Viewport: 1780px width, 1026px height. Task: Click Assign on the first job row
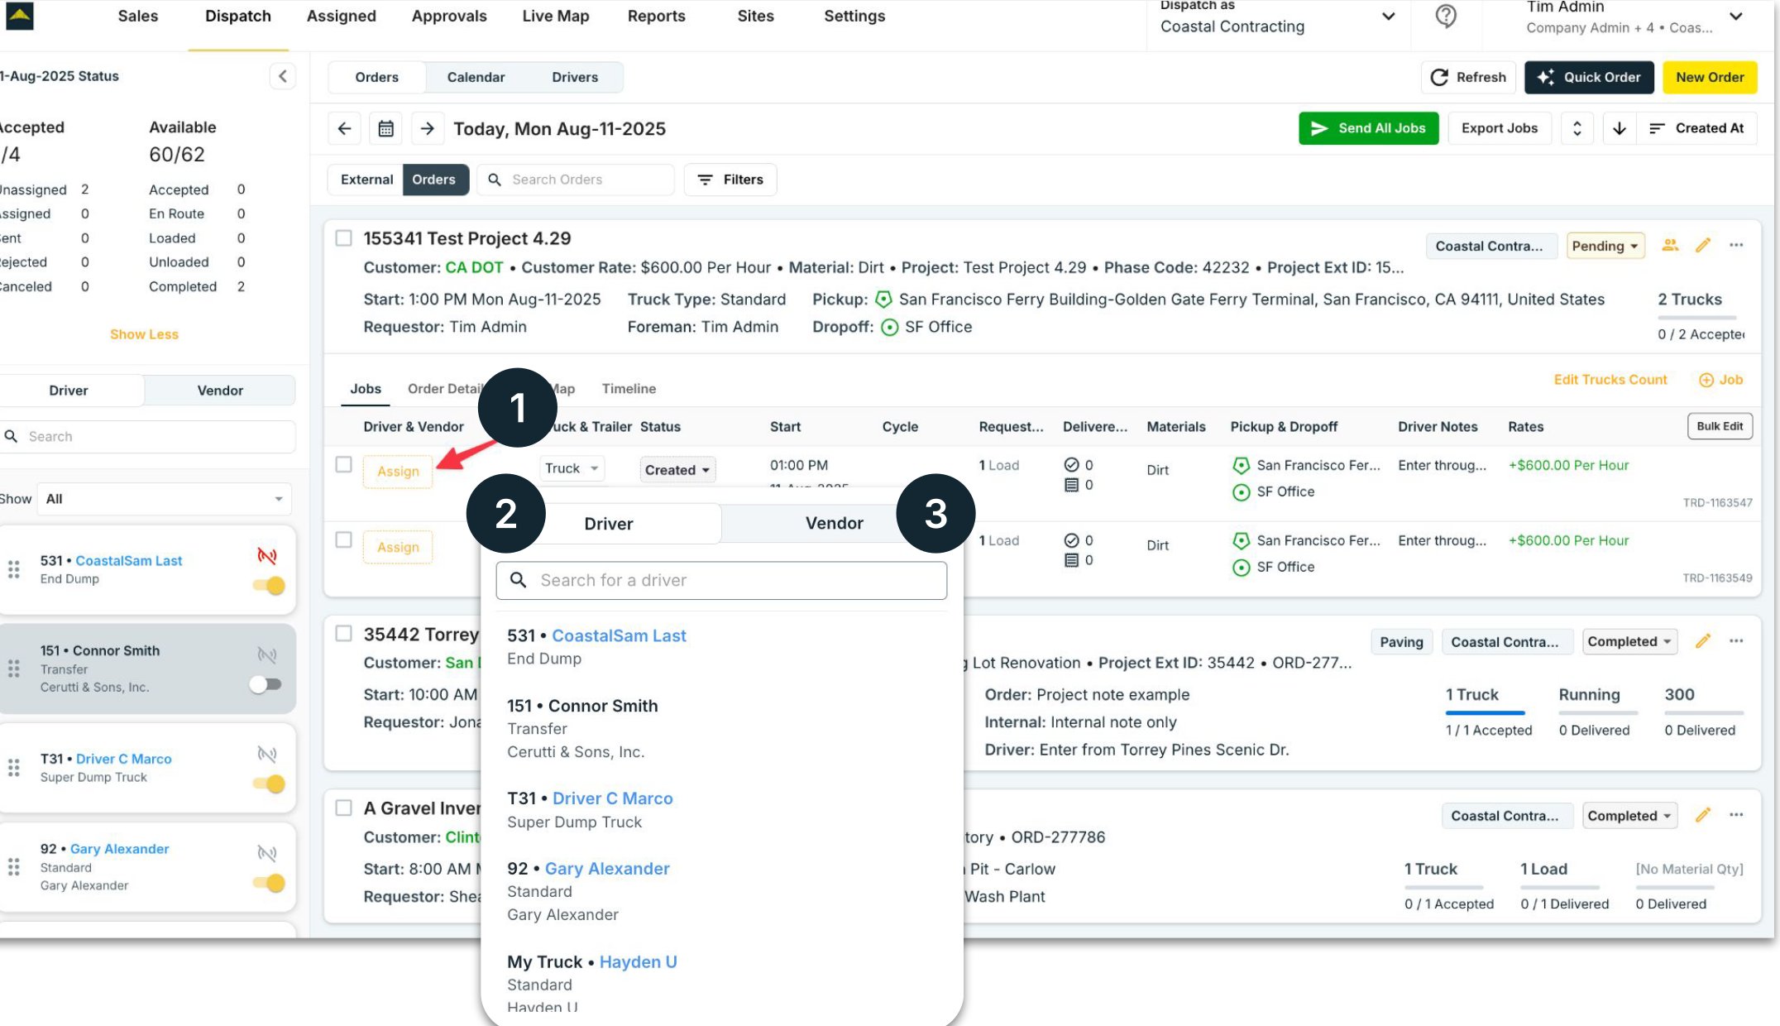(398, 472)
